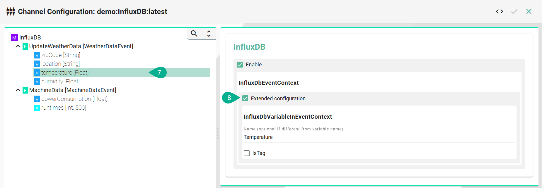Select the powerConsumption [Float] variable

click(74, 99)
